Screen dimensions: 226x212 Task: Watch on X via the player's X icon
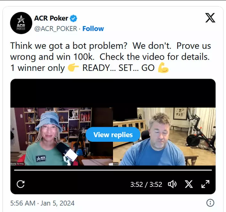point(189,184)
